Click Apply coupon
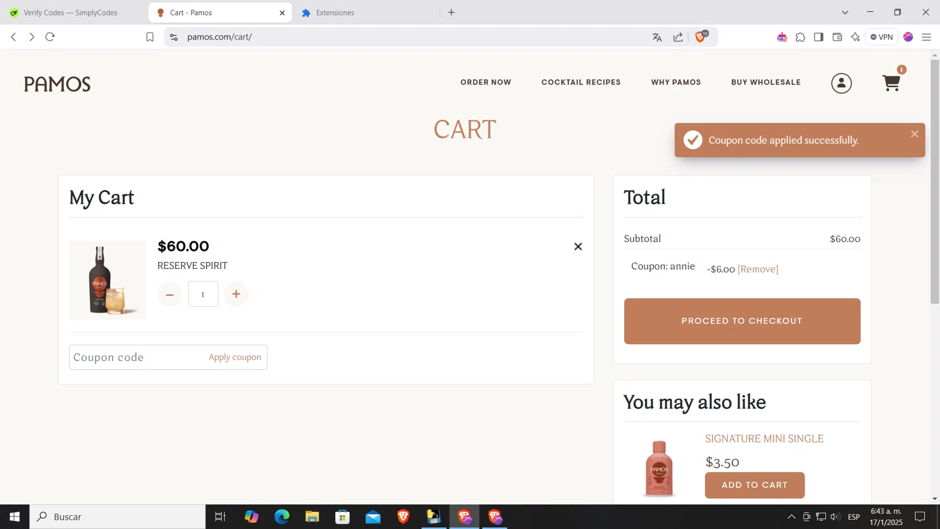Viewport: 940px width, 529px height. [x=235, y=357]
